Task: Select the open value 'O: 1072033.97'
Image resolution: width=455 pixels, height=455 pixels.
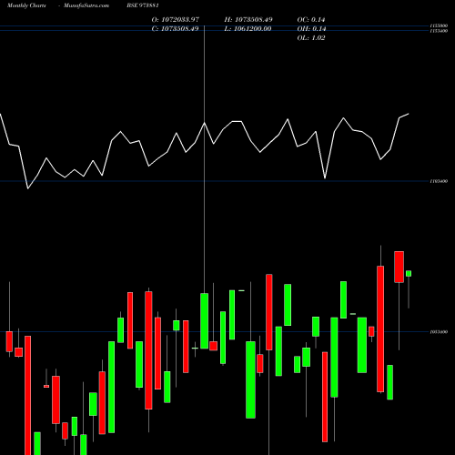Action: click(176, 20)
